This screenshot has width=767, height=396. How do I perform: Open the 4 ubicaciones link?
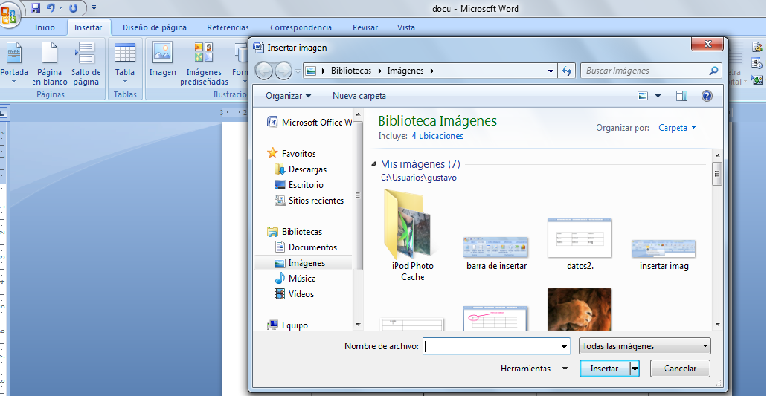coord(437,136)
